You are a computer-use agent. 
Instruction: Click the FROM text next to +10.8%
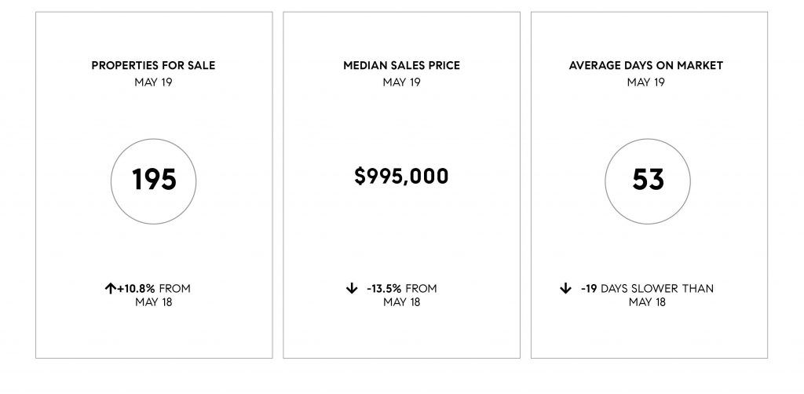[175, 289]
